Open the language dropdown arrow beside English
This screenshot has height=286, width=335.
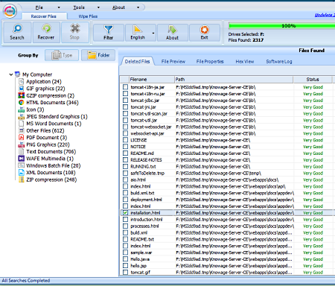tap(153, 33)
